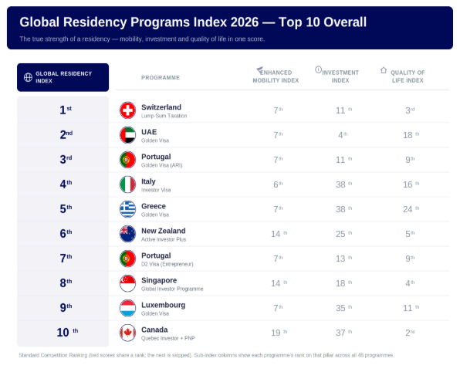
Task: Click the Switzerland flag icon
Action: 127,110
